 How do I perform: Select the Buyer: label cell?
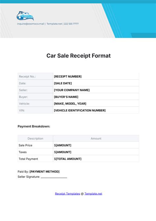(36, 96)
